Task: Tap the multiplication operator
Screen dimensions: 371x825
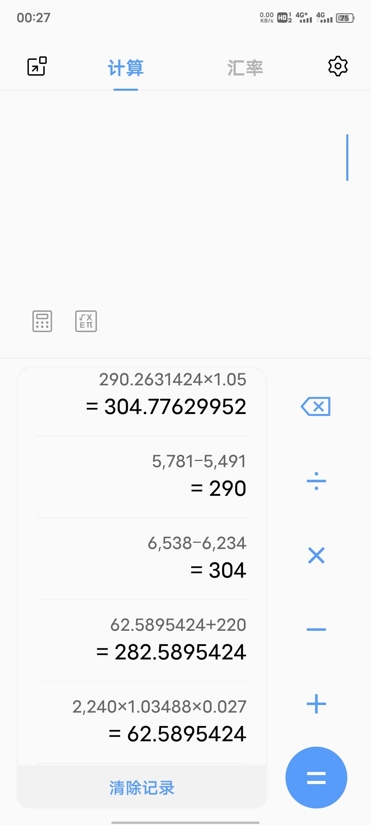Action: (316, 555)
